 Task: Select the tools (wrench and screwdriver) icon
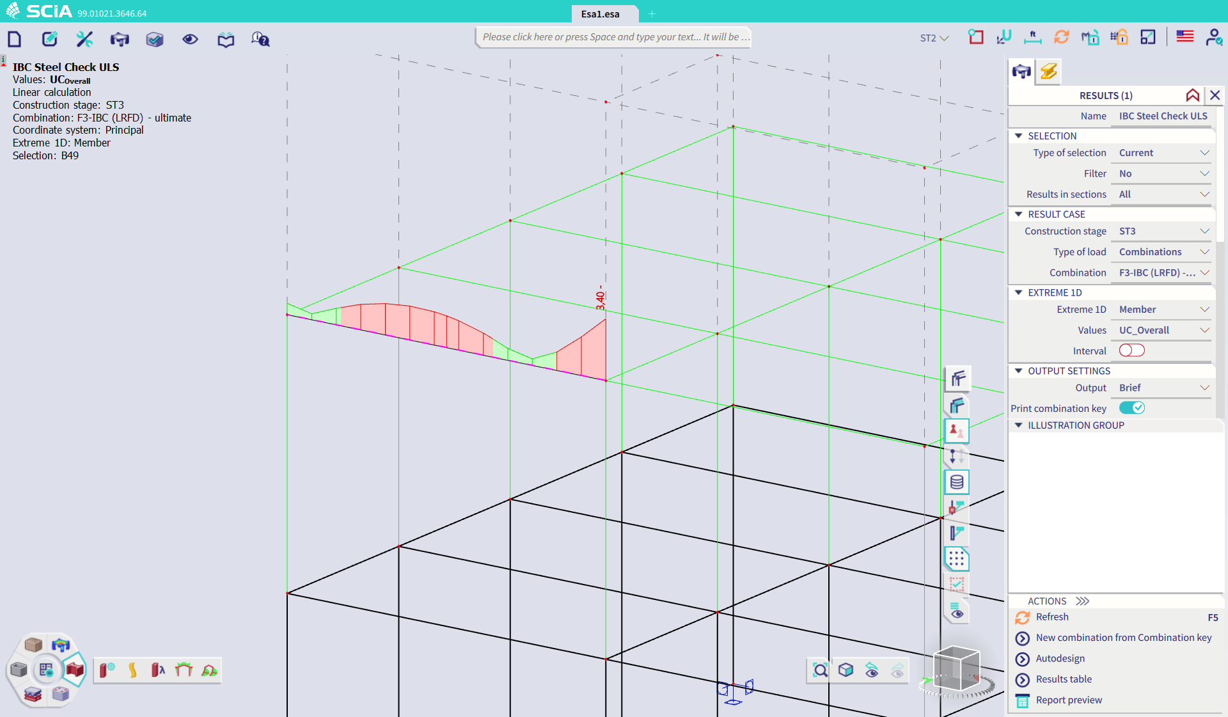pyautogui.click(x=84, y=39)
